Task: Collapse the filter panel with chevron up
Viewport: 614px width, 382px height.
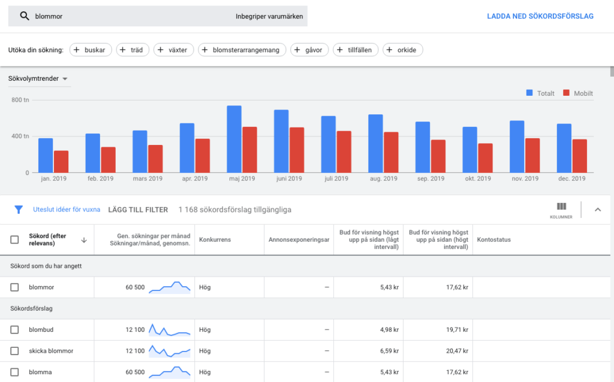Action: click(x=598, y=210)
